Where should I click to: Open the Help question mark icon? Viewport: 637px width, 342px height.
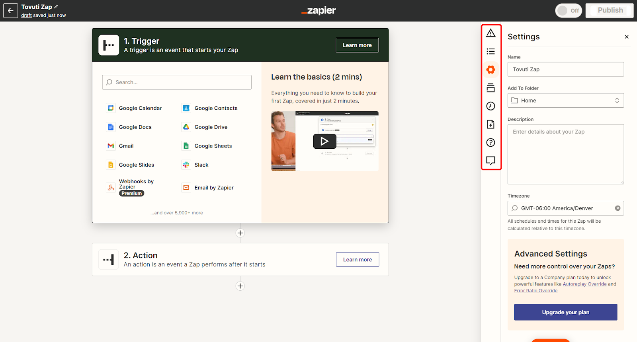pyautogui.click(x=490, y=142)
